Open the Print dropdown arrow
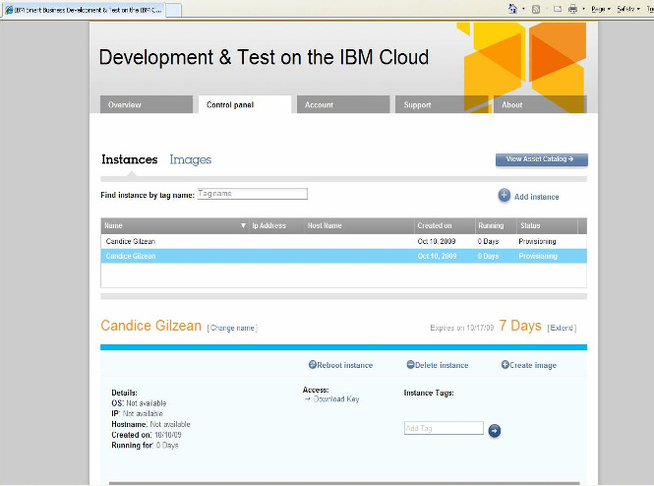The height and width of the screenshot is (486, 654). pos(583,9)
